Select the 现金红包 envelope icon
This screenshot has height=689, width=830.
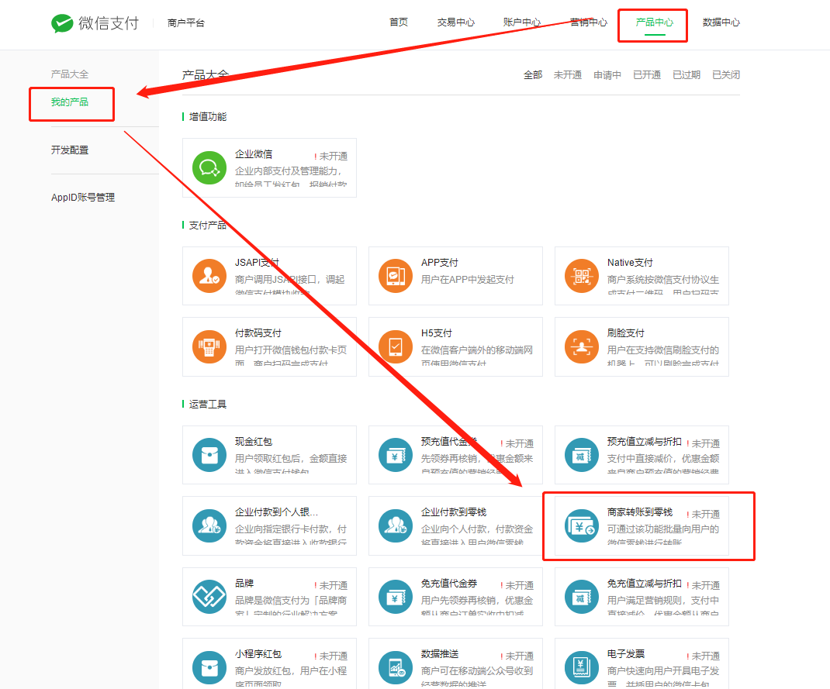209,455
